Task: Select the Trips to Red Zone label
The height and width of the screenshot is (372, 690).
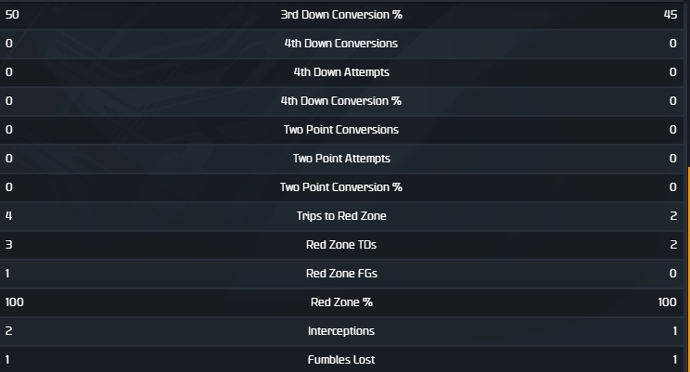Action: click(x=341, y=216)
